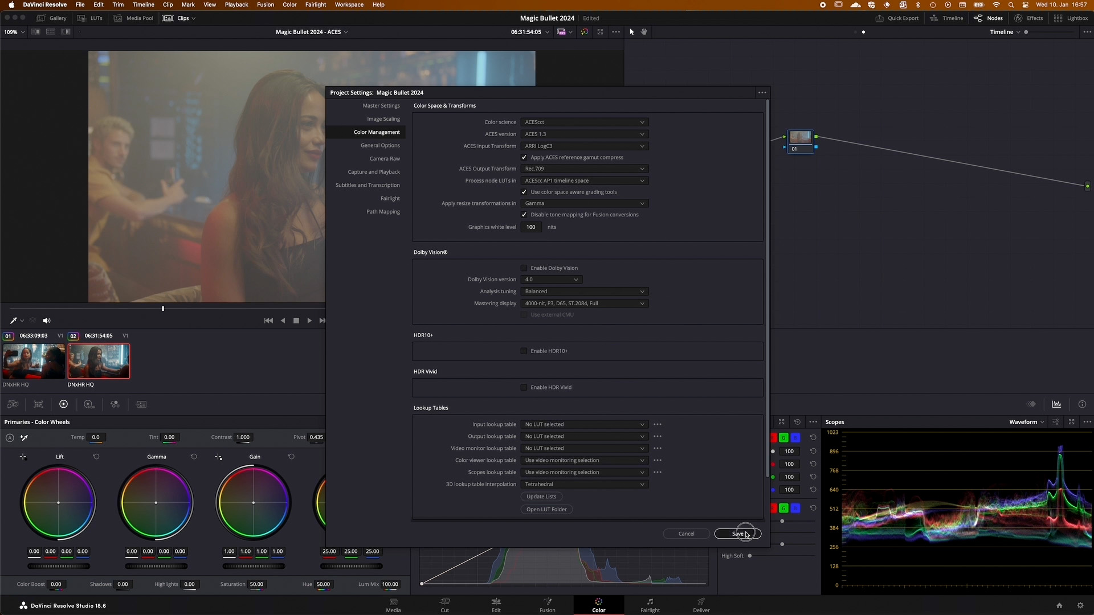
Task: Pick black point for Lift
Action: pyautogui.click(x=23, y=457)
